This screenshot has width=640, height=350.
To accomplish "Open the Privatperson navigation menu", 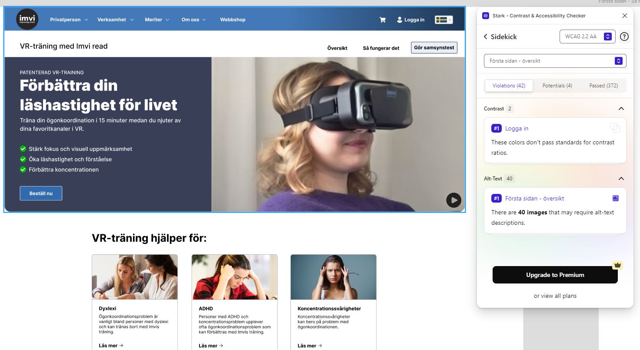I will click(x=69, y=20).
